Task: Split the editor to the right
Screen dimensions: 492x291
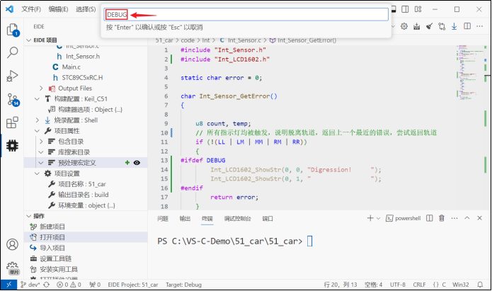Action: 467,26
